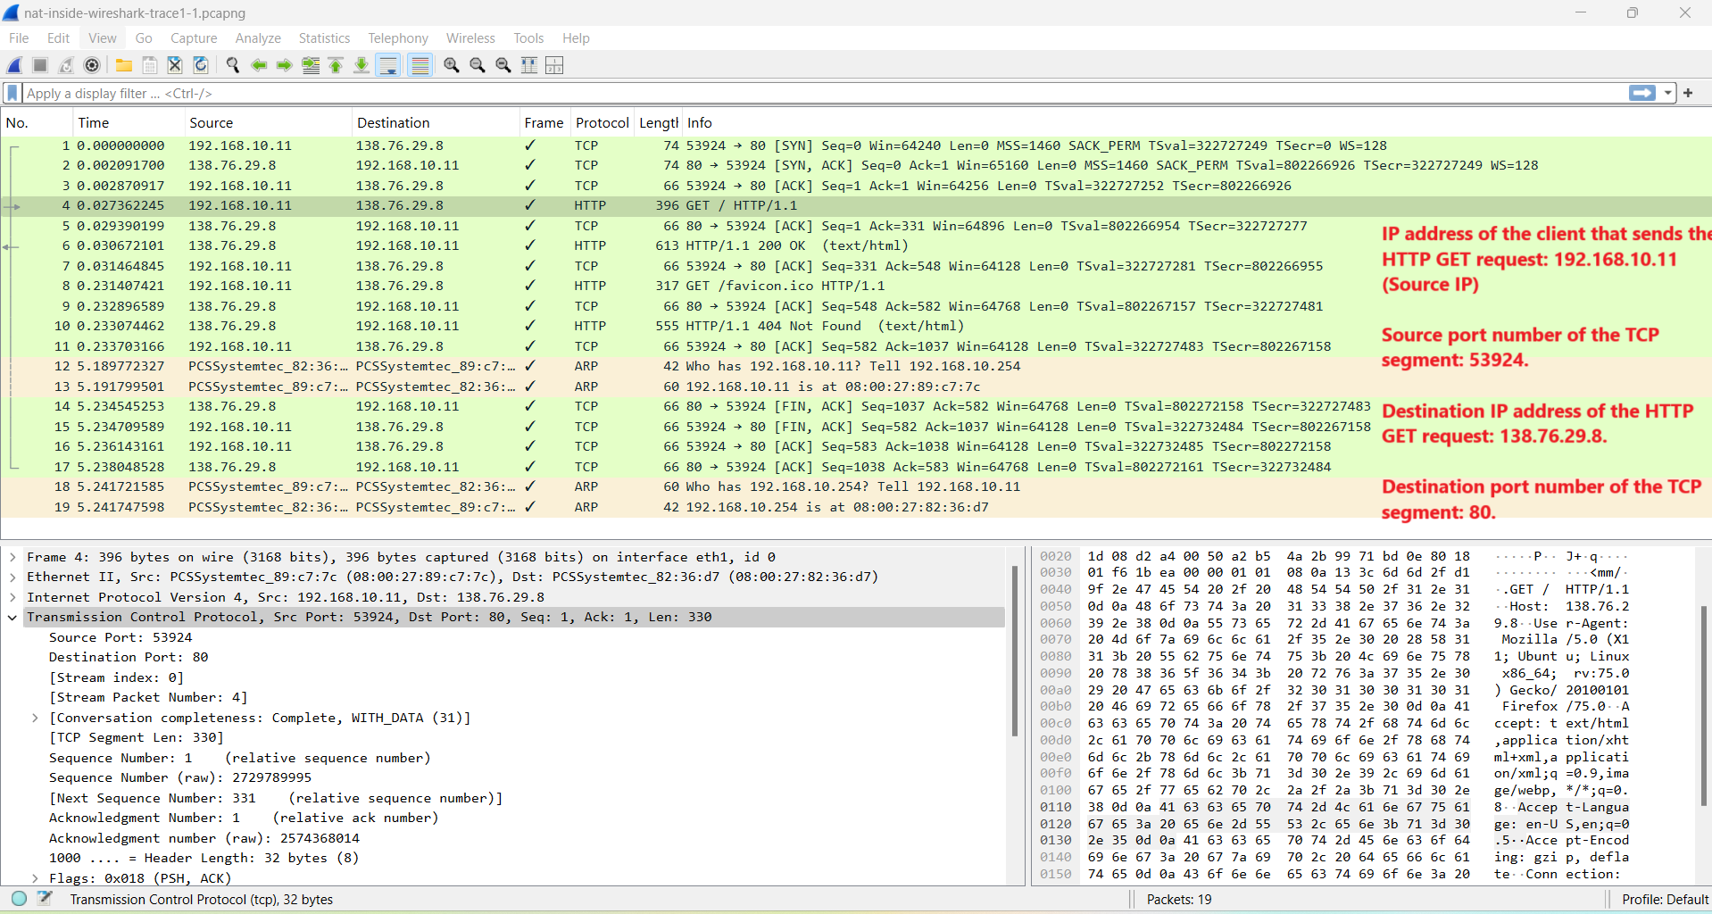Click the stop capture square icon
1712x914 pixels.
[40, 65]
